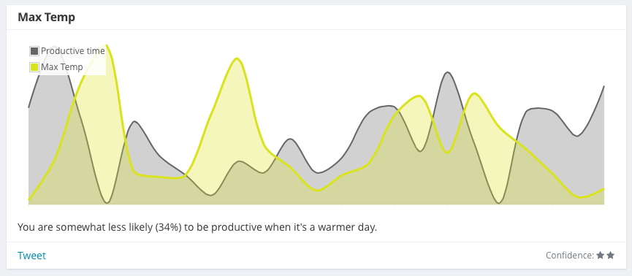Screen dimensions: 632x276
Task: Click the gray Productive time legend swatch
Action: coord(34,51)
